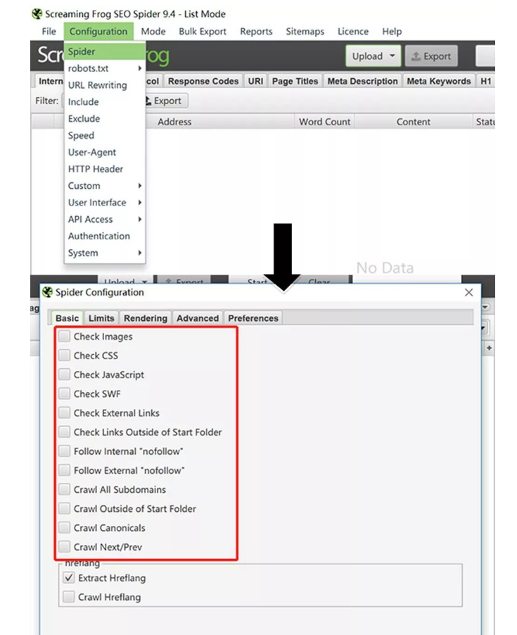Image resolution: width=517 pixels, height=635 pixels.
Task: Enable Check Links Outside of Start Folder
Action: 64,432
